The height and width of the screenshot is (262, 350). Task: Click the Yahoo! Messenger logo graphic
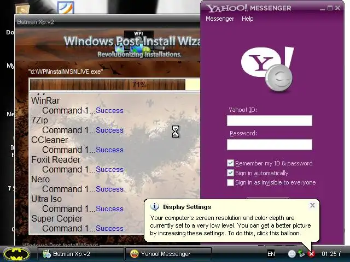(x=267, y=69)
